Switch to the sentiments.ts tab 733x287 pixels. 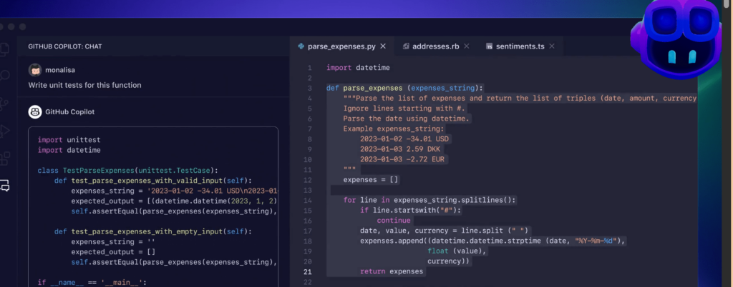click(x=520, y=46)
